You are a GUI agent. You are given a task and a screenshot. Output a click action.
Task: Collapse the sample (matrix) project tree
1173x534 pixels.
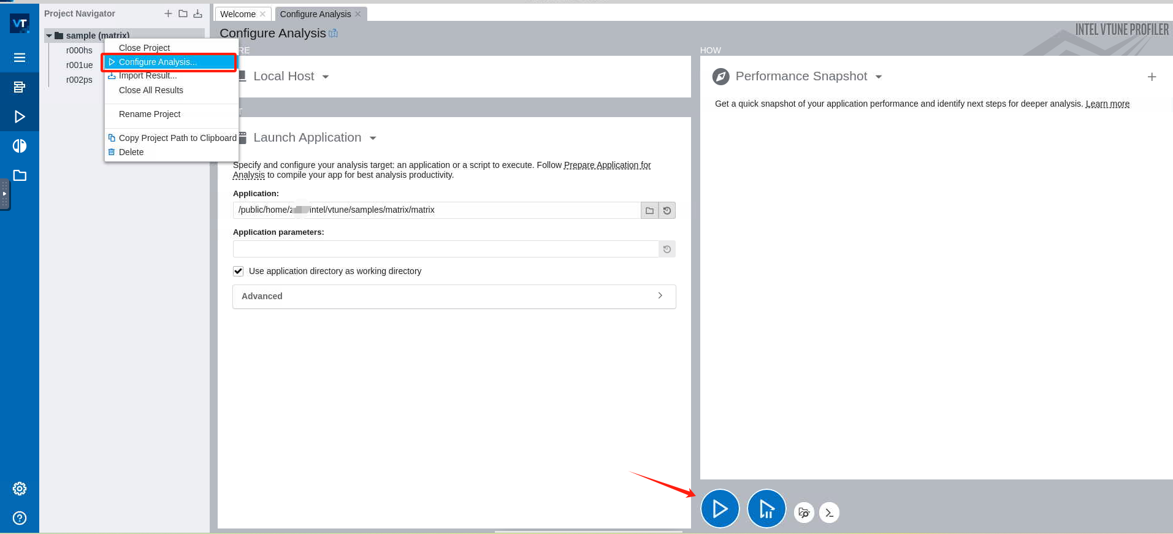click(49, 36)
